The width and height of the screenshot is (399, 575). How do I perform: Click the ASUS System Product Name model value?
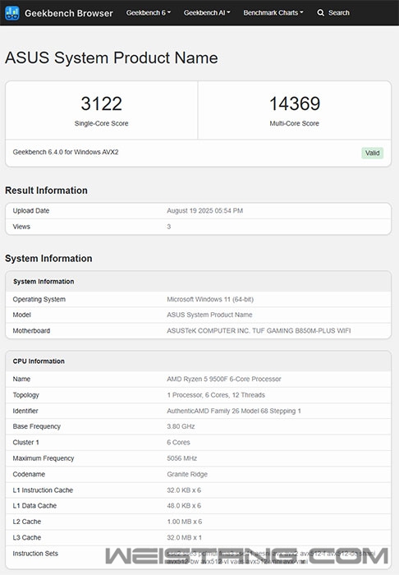[209, 315]
